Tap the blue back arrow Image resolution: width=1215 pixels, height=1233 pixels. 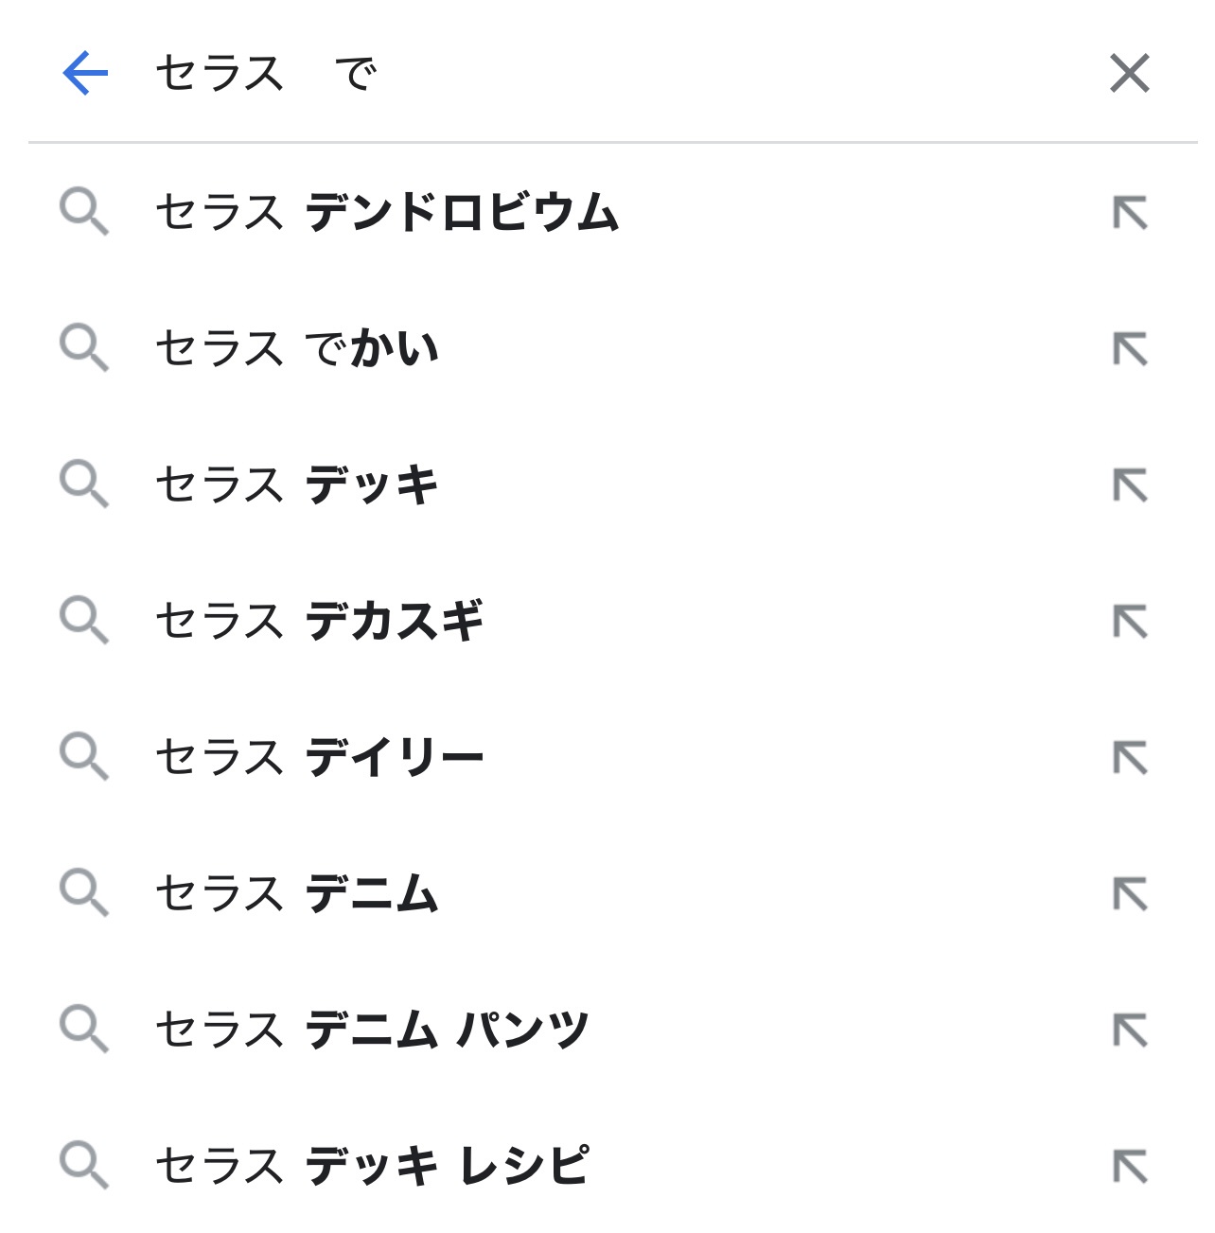coord(85,74)
